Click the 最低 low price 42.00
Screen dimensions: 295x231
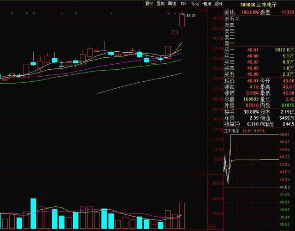(289, 93)
